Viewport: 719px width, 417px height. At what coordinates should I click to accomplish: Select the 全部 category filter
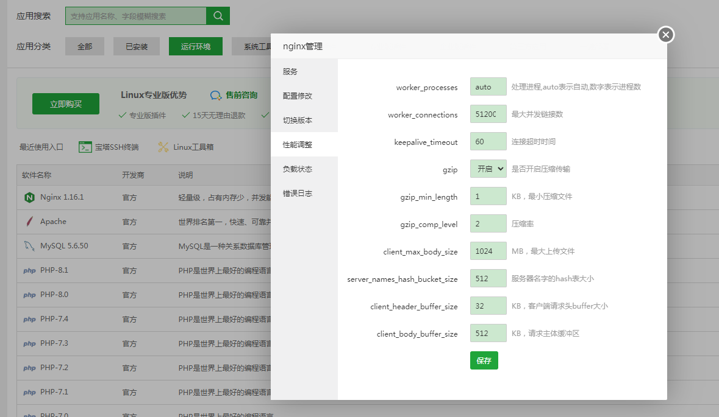click(85, 46)
